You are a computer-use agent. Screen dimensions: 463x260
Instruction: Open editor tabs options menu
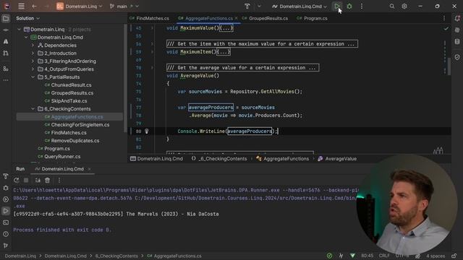point(443,18)
